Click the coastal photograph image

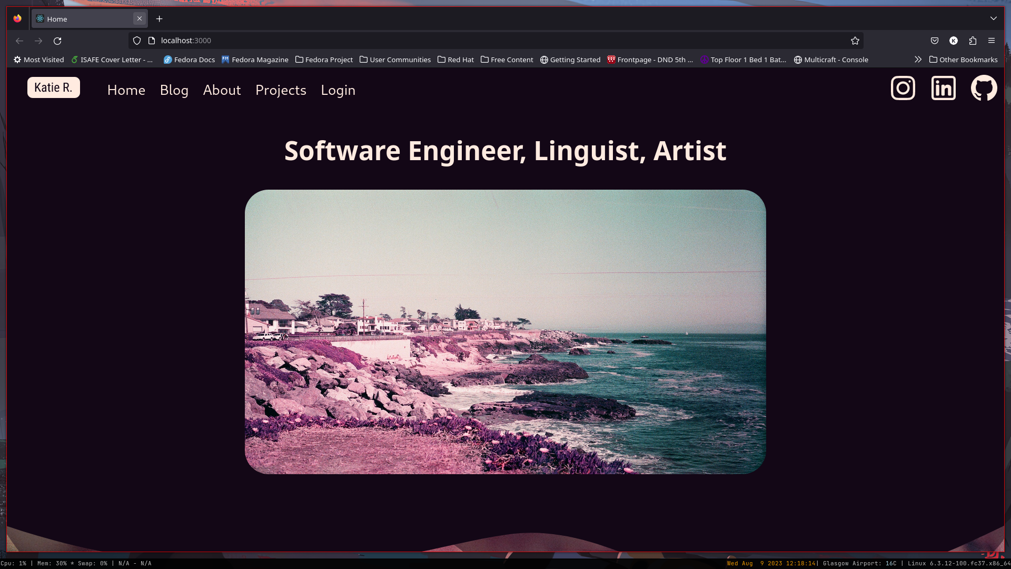click(x=505, y=332)
